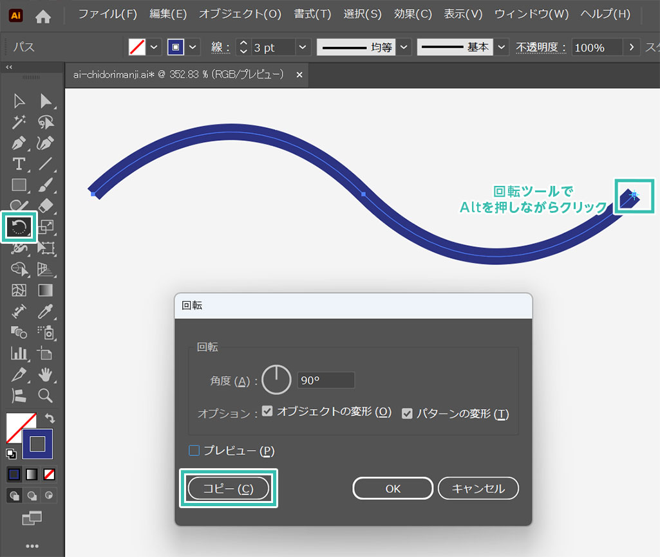The width and height of the screenshot is (660, 557).
Task: Open the ウィンドウ(W) menu
Action: pos(531,14)
